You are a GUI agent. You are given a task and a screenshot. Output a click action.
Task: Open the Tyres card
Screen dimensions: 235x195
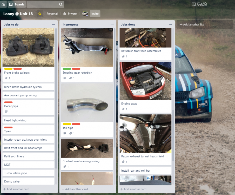pos(28,130)
